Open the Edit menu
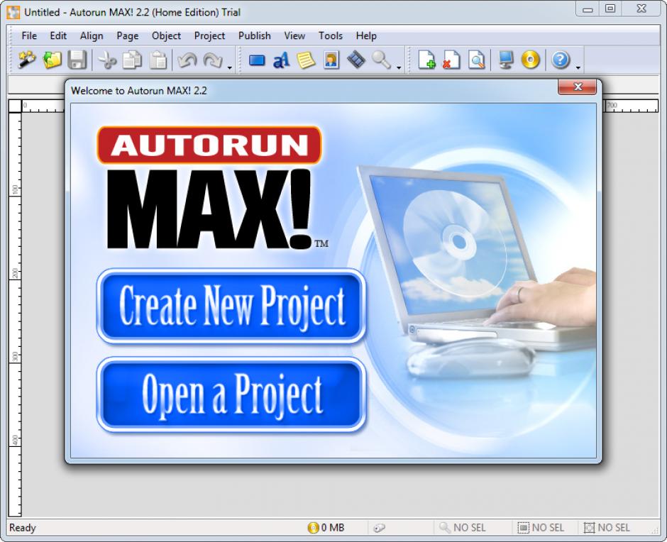 58,35
